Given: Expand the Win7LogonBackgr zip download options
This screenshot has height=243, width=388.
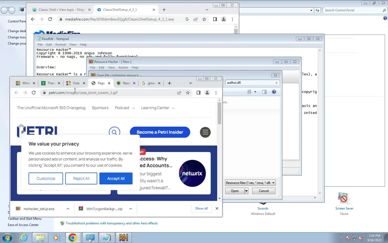Looking at the screenshot, I should [131, 209].
